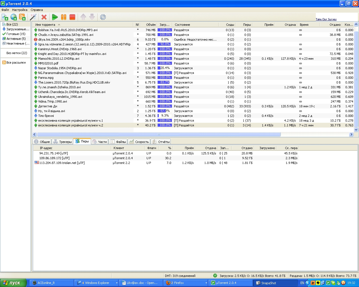Image resolution: width=359 pixels, height=287 pixels.
Task: Select peer 94.231.75.149 [uTP]
Action: (166, 153)
